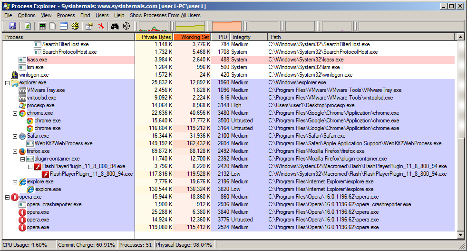
Task: Sort by the Working Set column header
Action: pos(192,37)
